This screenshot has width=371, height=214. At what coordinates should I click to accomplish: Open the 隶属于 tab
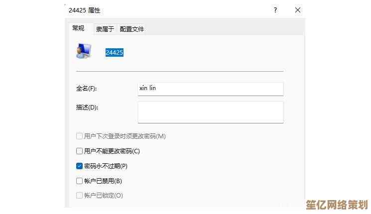pos(105,29)
